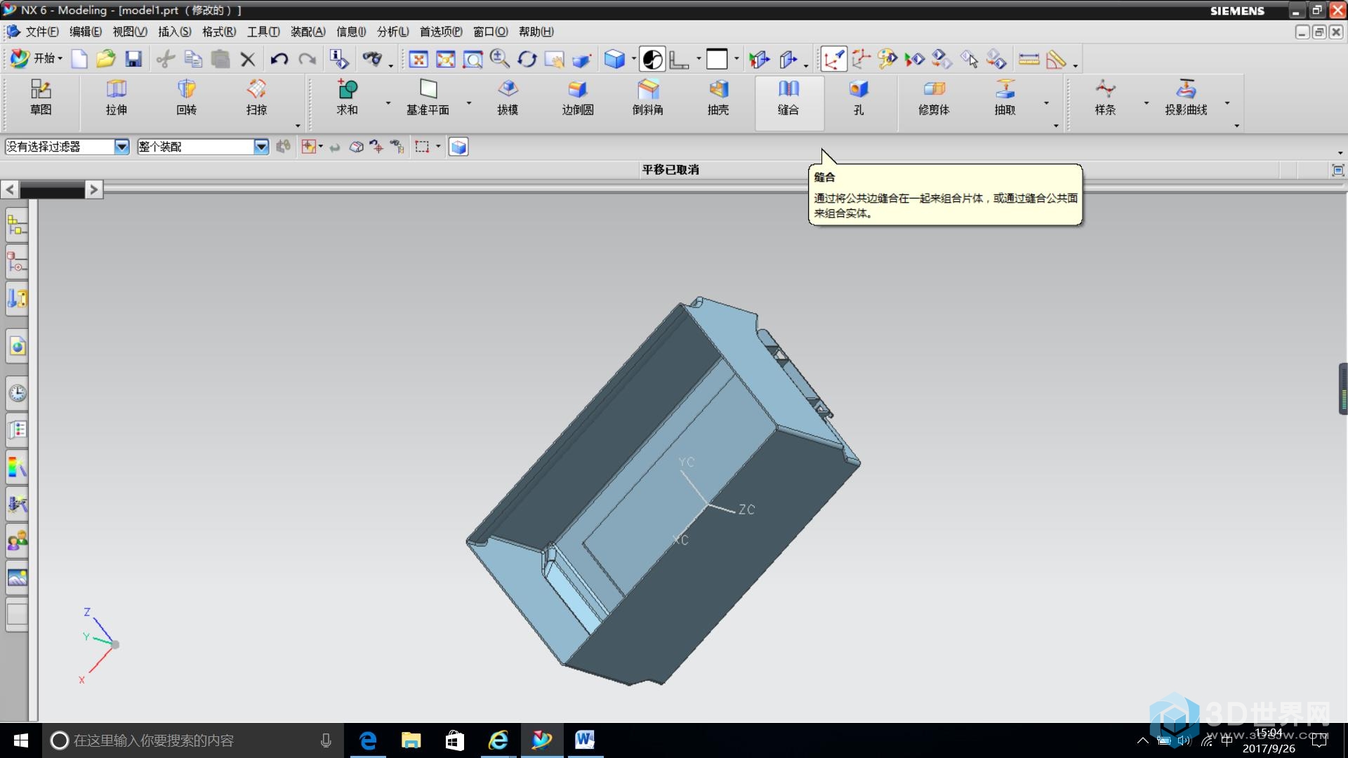The image size is (1348, 758).
Task: Undo the last action
Action: (279, 59)
